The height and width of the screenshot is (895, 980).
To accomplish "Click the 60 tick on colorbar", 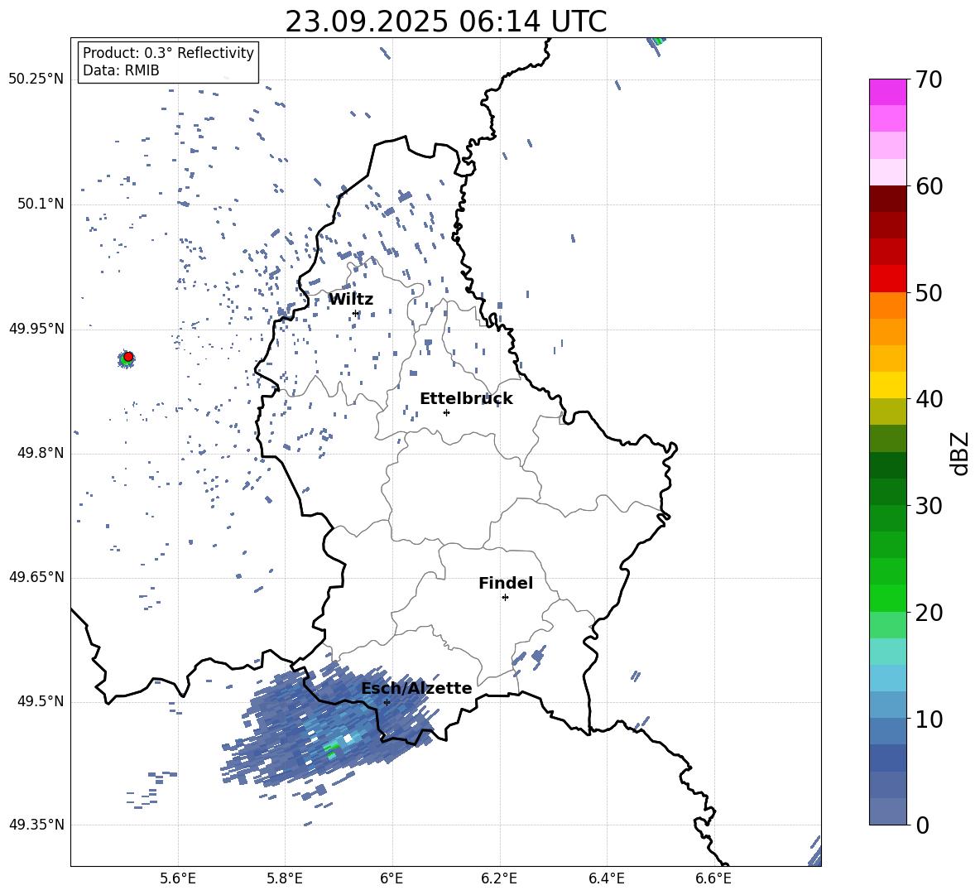I will (929, 186).
